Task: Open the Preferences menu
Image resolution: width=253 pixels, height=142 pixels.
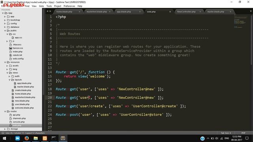Action: coord(69,6)
